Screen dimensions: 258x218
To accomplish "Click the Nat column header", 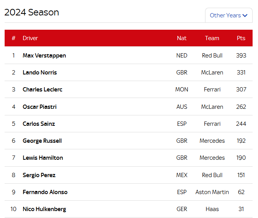I will click(182, 38).
